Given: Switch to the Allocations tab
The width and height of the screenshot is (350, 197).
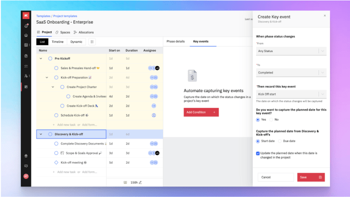Looking at the screenshot, I should pyautogui.click(x=83, y=32).
